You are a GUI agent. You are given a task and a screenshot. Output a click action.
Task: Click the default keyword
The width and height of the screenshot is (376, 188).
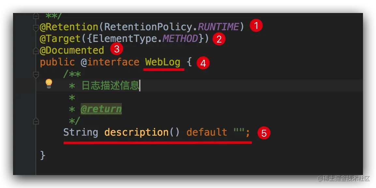[207, 132]
